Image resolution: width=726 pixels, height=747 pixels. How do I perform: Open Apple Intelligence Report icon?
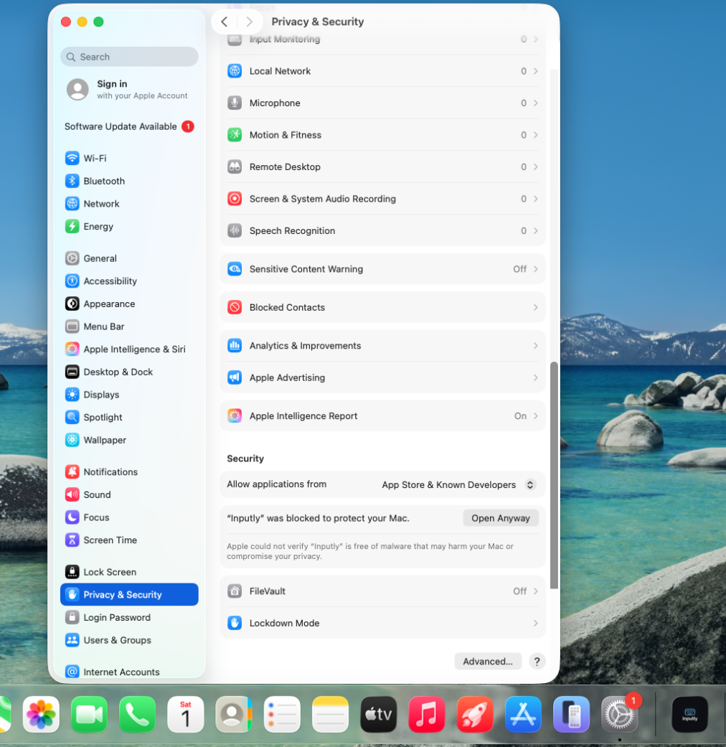(x=235, y=416)
